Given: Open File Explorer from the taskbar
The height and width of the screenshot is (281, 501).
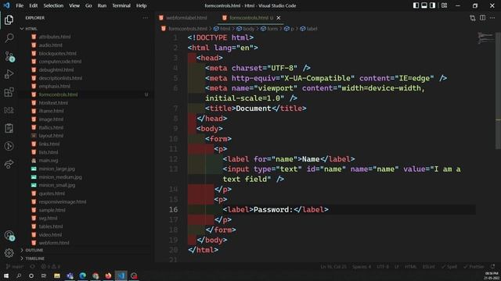Looking at the screenshot, I should [x=57, y=276].
